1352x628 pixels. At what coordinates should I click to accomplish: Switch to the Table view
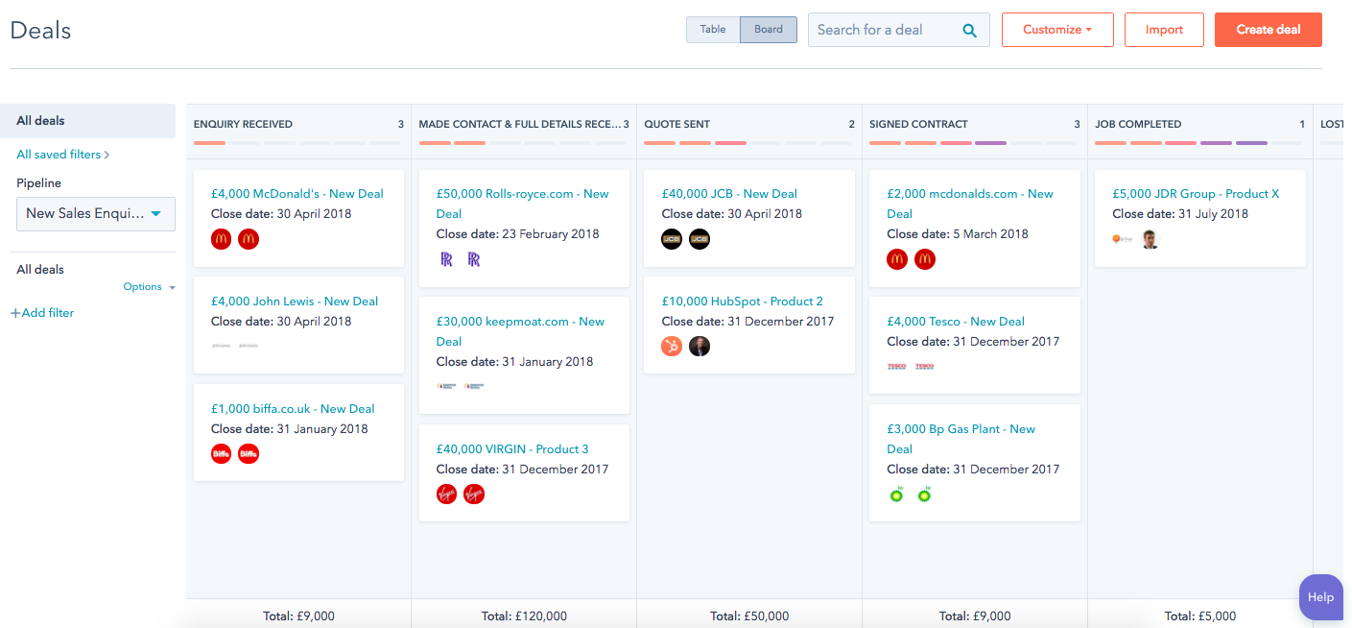(x=713, y=30)
